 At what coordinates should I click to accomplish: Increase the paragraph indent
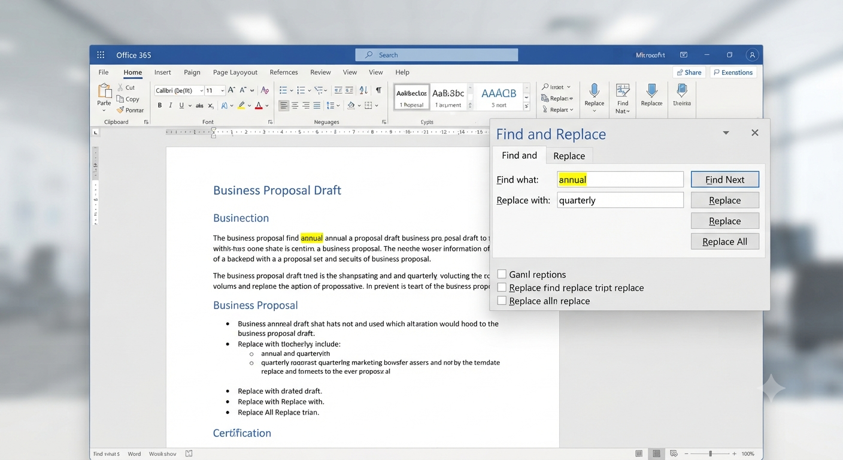point(349,90)
